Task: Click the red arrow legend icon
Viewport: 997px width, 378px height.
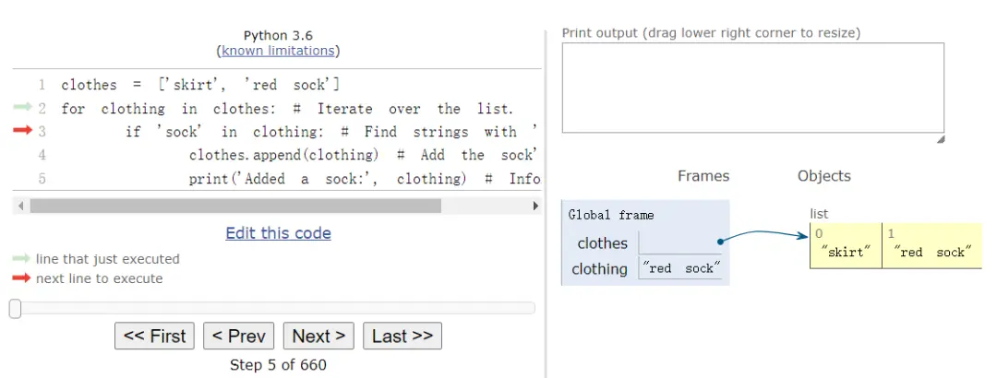Action: click(x=21, y=278)
